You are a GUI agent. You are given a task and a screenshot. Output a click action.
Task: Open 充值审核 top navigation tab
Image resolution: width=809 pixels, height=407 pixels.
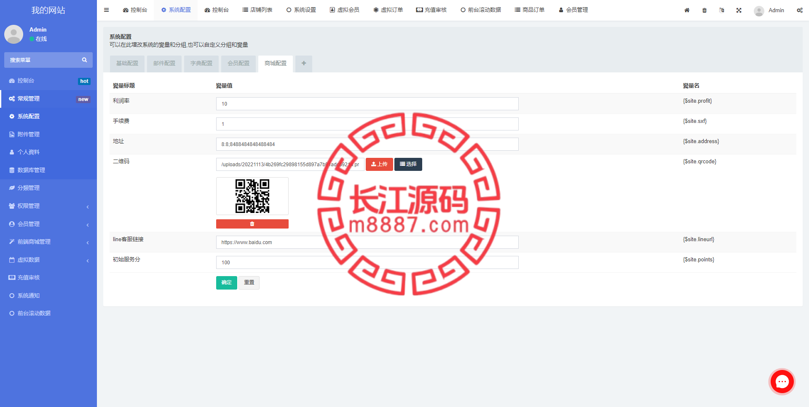click(431, 10)
